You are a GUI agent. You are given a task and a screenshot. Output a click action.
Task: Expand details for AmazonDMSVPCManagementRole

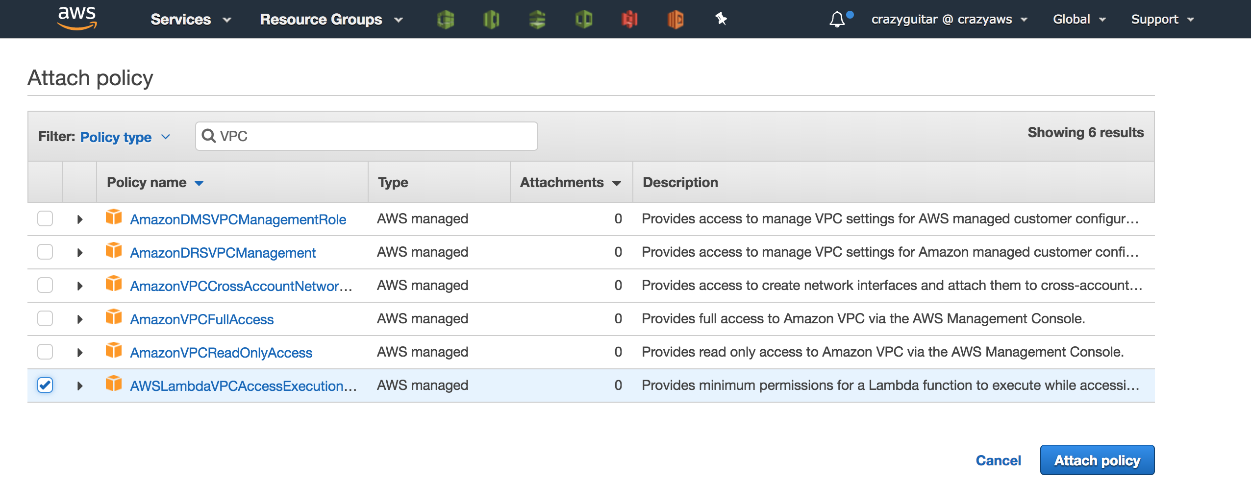80,218
